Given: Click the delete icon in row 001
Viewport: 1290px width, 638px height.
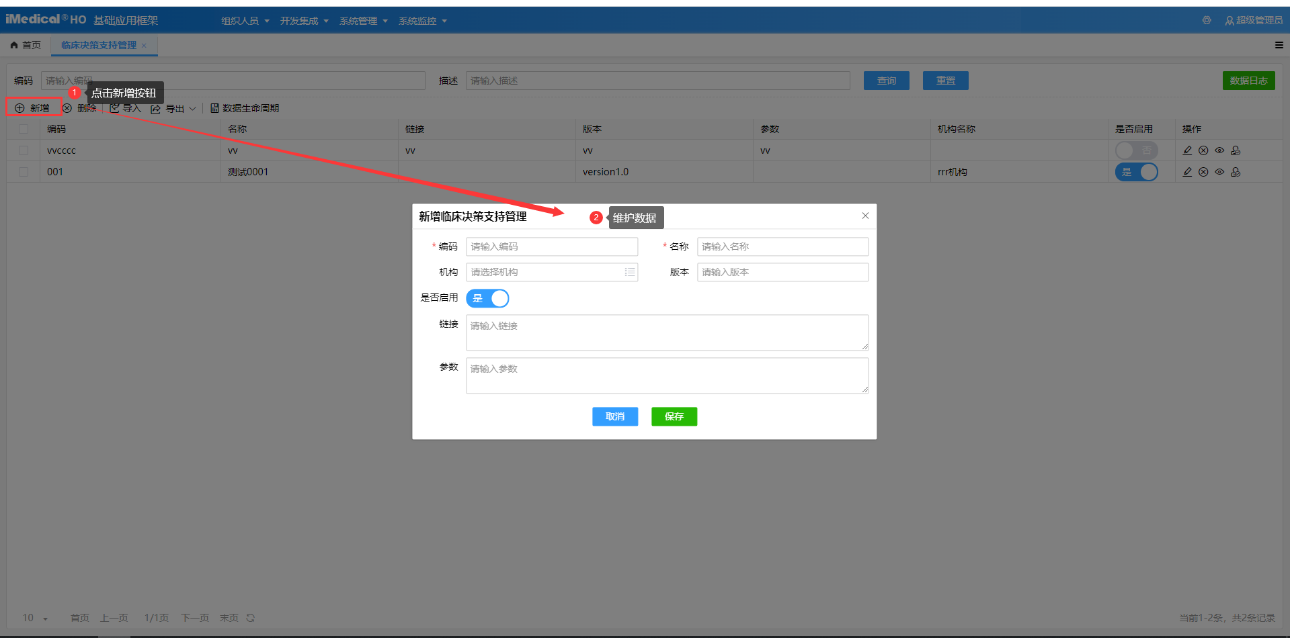Looking at the screenshot, I should (1203, 172).
